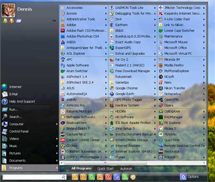Click the orange lock icon in bottom toolbar
The width and height of the screenshot is (215, 182).
(75, 177)
